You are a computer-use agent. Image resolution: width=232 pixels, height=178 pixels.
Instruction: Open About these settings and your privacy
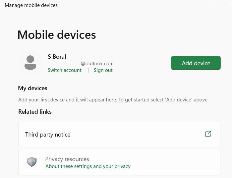[x=88, y=166]
